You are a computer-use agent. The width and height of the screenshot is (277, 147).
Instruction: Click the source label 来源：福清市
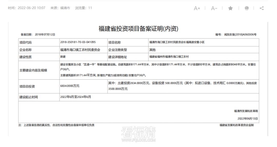point(60,8)
